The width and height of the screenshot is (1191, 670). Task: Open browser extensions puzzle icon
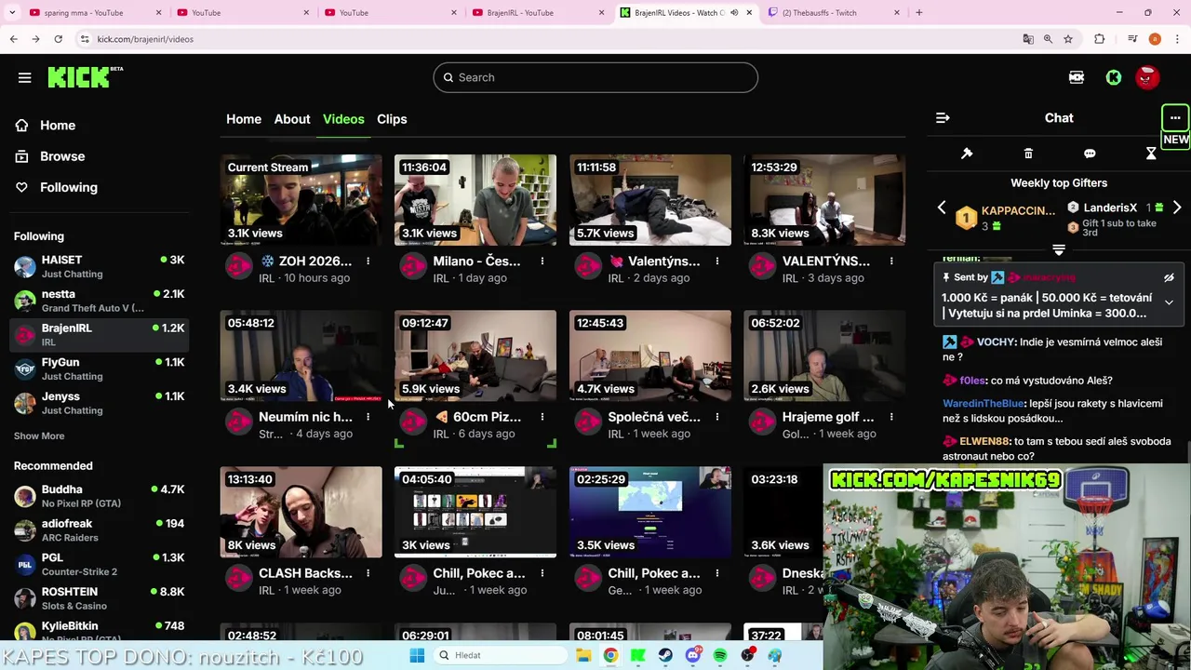point(1100,39)
